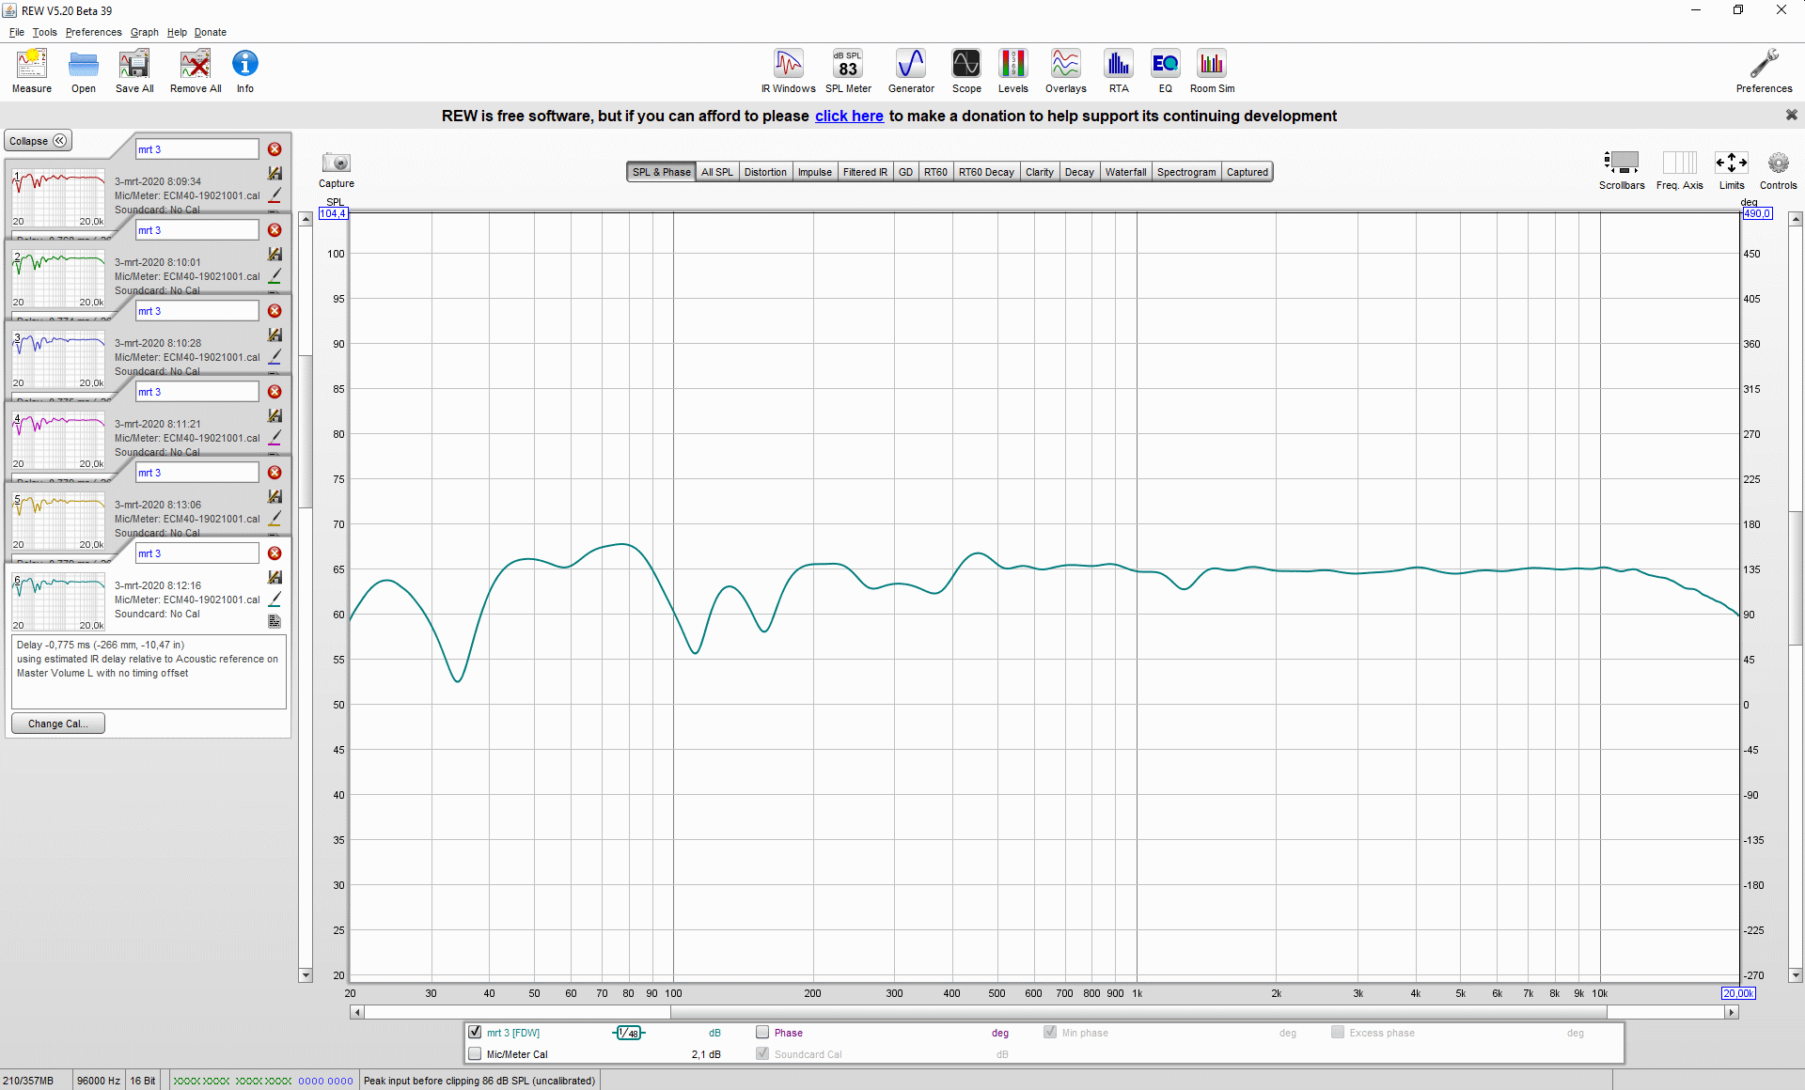
Task: Enable the Mic/Meter Cal trace checkbox
Action: [475, 1053]
